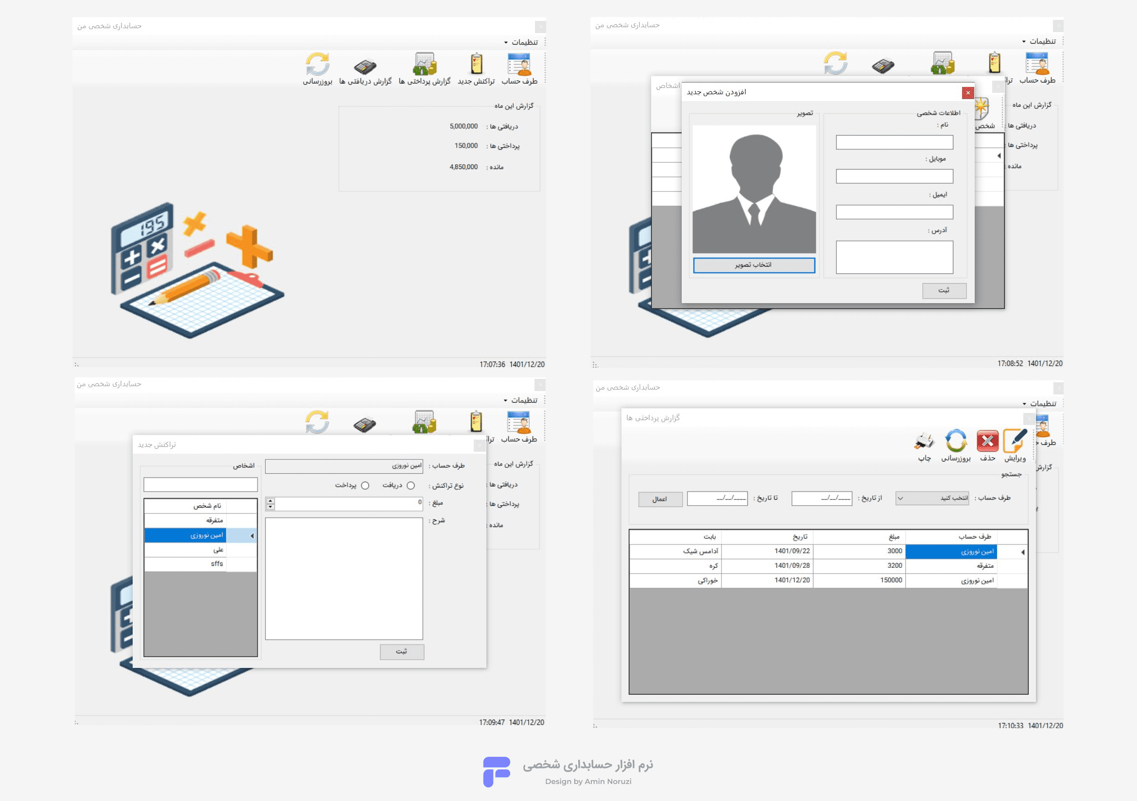Click the amount (مبلغ) spinner up arrow
The width and height of the screenshot is (1137, 801).
tap(270, 501)
